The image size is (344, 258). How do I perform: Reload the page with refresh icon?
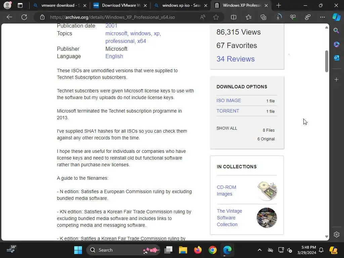(x=24, y=17)
